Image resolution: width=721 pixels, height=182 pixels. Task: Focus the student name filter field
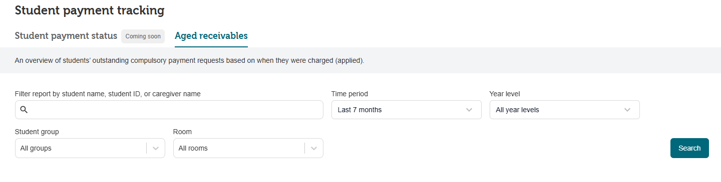pyautogui.click(x=169, y=110)
